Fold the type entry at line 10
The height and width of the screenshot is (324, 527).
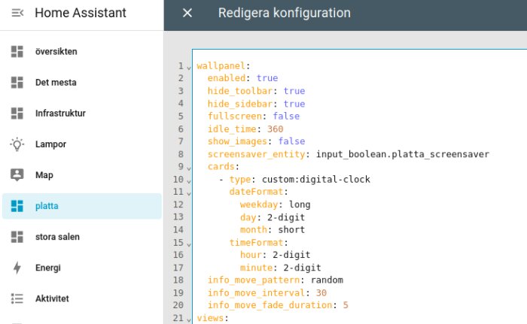(189, 181)
